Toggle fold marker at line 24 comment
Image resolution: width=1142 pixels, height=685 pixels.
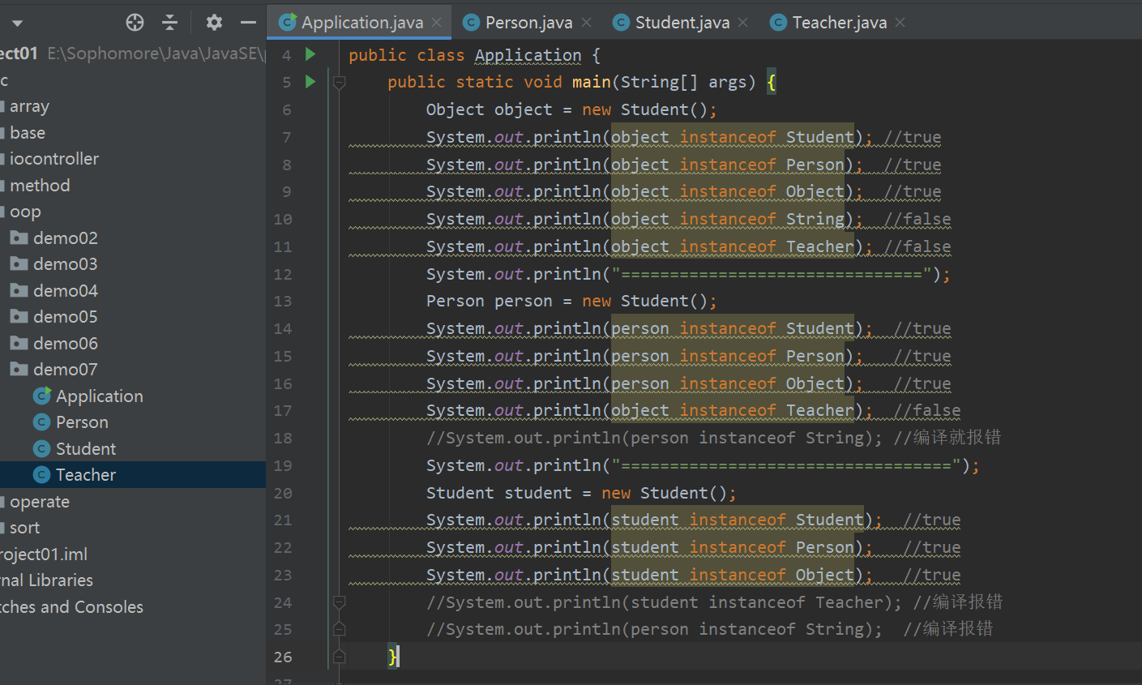(x=340, y=602)
